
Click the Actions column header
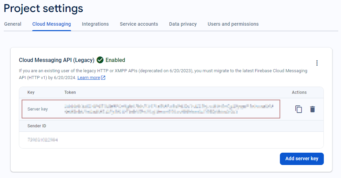pos(299,92)
